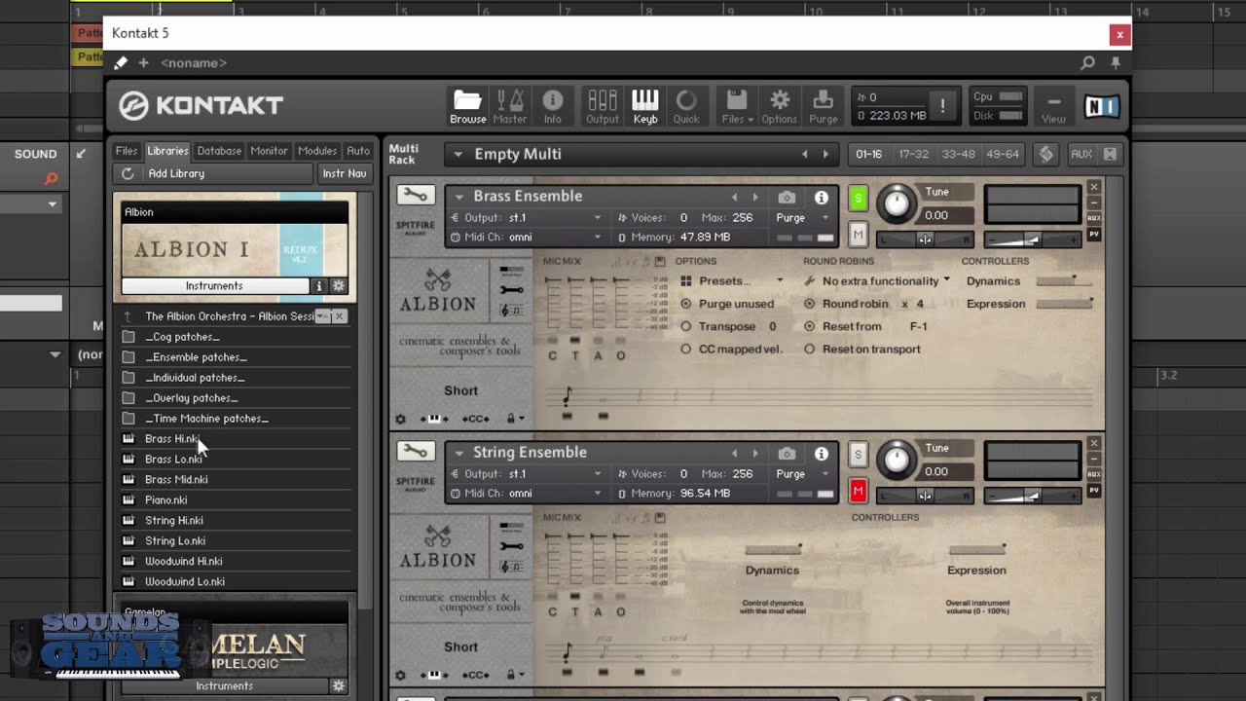1246x701 pixels.
Task: Switch to the Files tab
Action: (127, 151)
